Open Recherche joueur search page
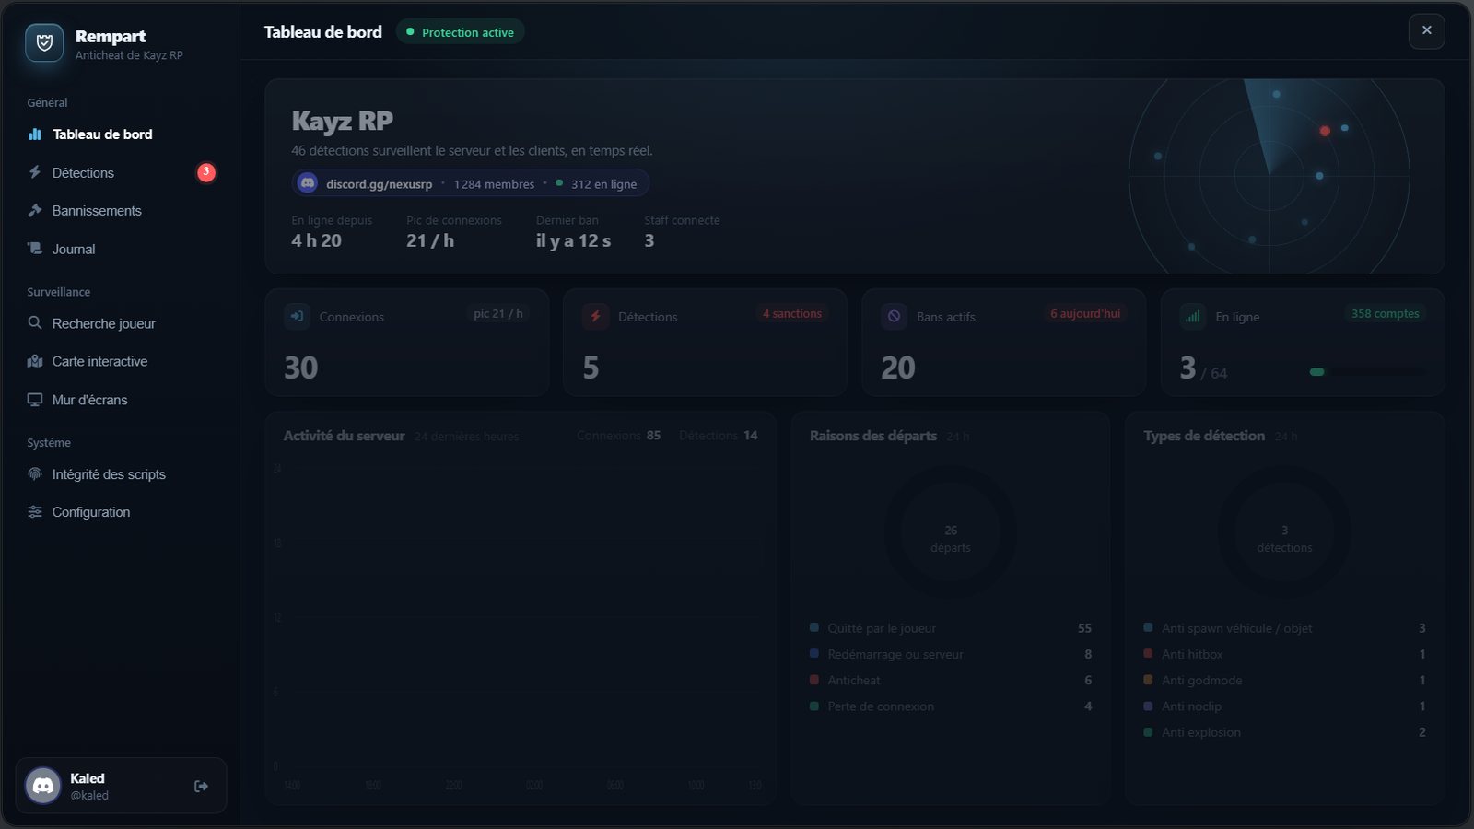This screenshot has width=1474, height=829. coord(121,323)
